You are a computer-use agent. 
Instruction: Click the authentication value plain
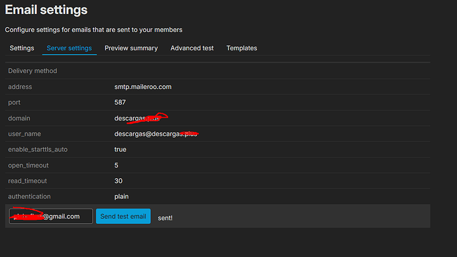[x=121, y=197]
